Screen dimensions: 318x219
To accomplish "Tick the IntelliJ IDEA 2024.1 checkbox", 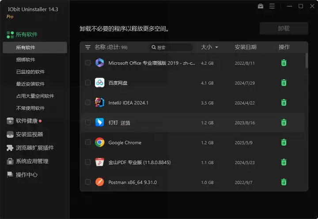I will coord(88,102).
